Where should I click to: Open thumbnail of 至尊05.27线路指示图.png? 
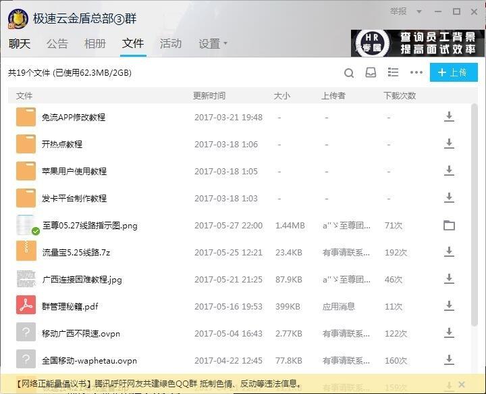(x=26, y=224)
